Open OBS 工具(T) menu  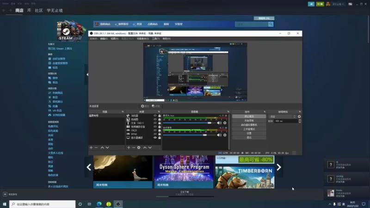click(x=156, y=39)
